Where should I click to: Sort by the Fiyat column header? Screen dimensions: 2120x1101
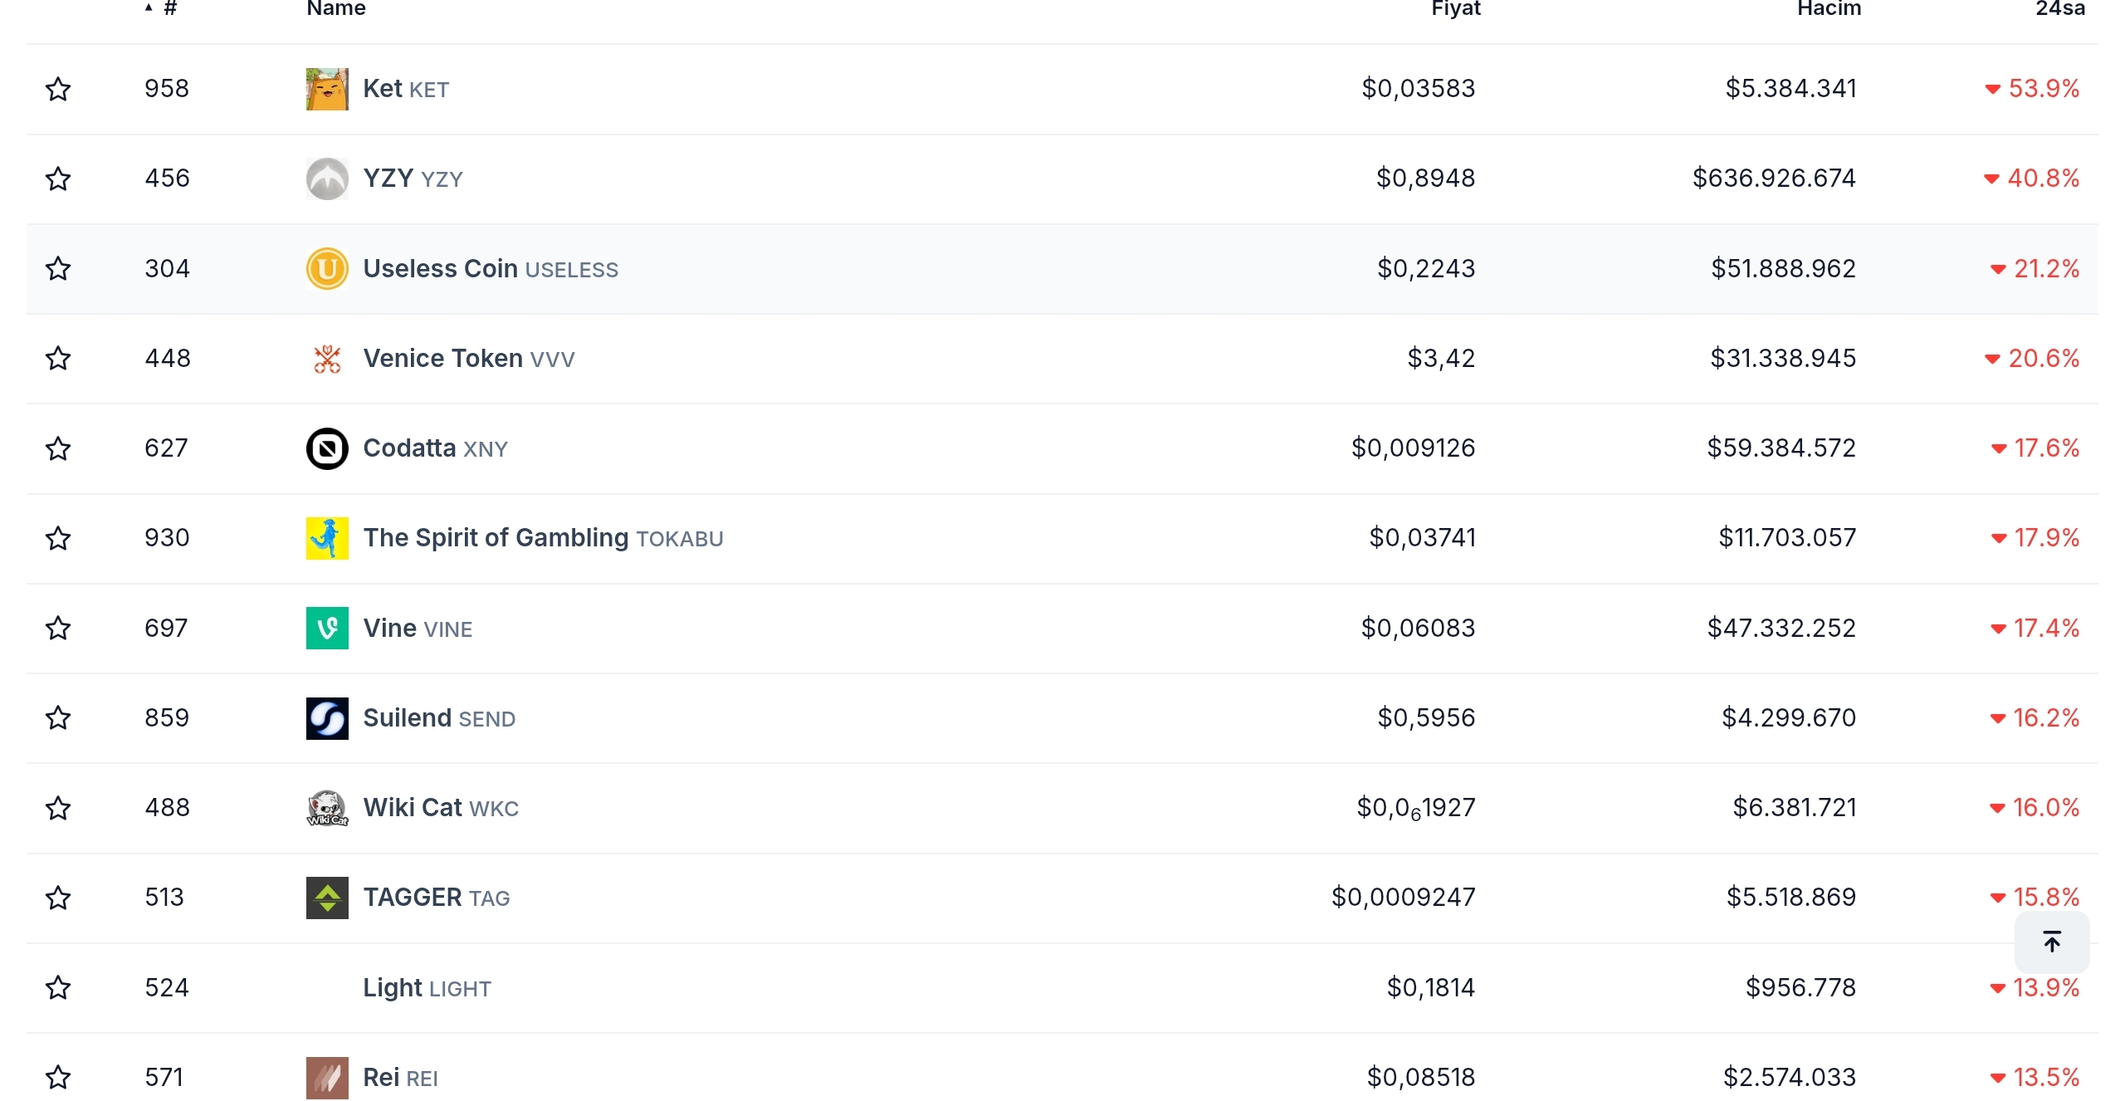point(1455,8)
